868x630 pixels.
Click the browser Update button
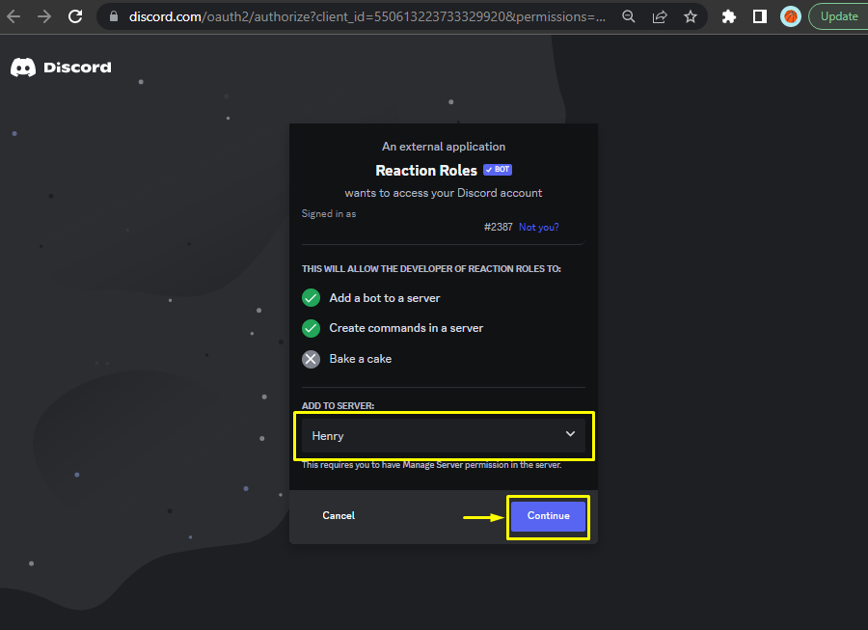pos(838,16)
